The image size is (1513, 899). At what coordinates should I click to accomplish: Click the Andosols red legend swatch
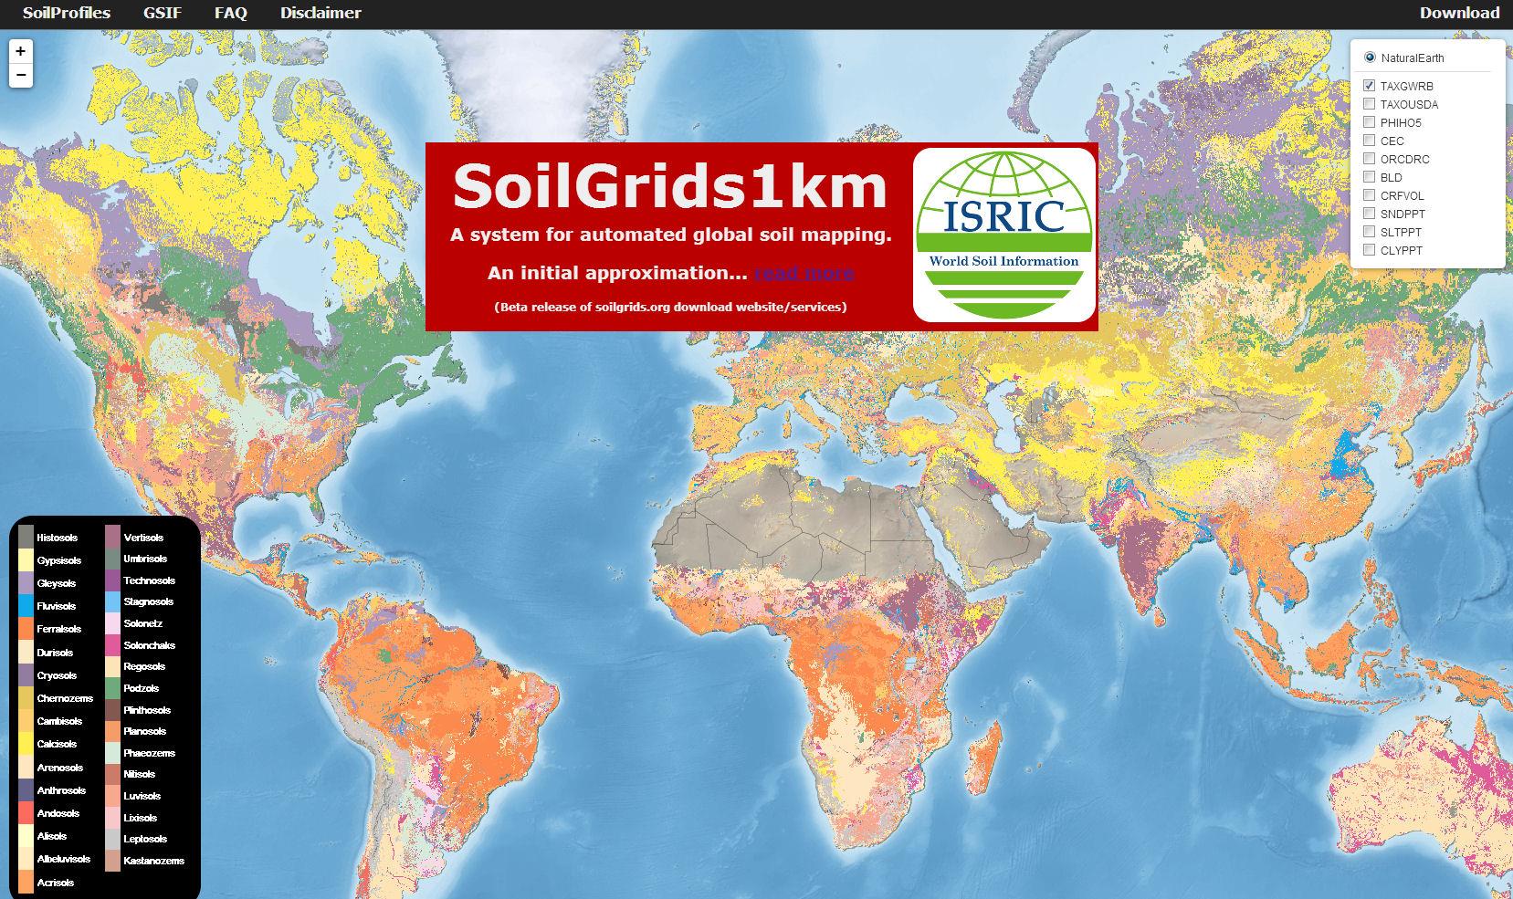[26, 813]
